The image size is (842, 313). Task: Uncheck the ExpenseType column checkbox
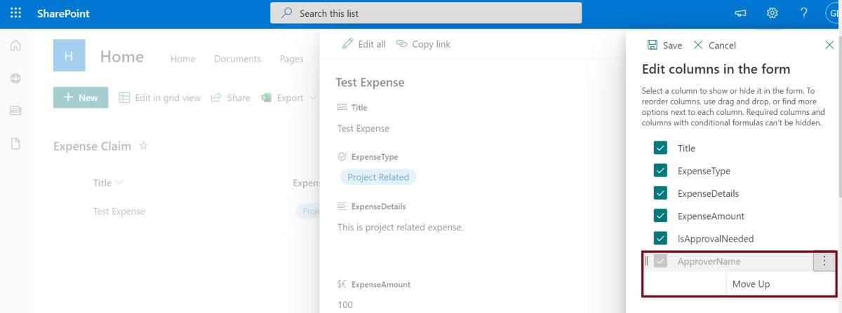pyautogui.click(x=660, y=171)
